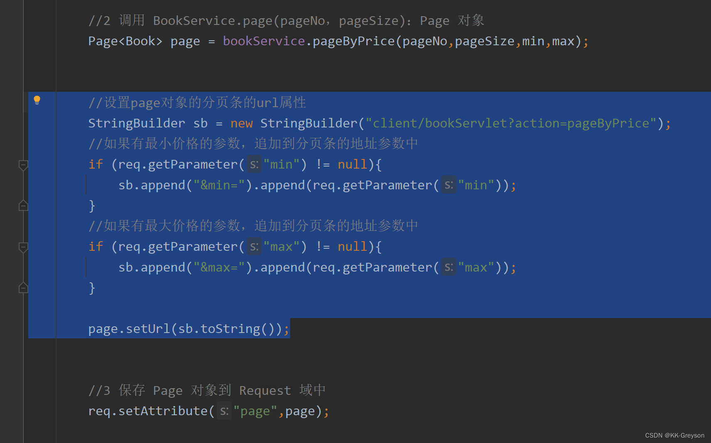Click the fold end marker after the min block
Viewport: 711px width, 443px height.
(x=23, y=205)
